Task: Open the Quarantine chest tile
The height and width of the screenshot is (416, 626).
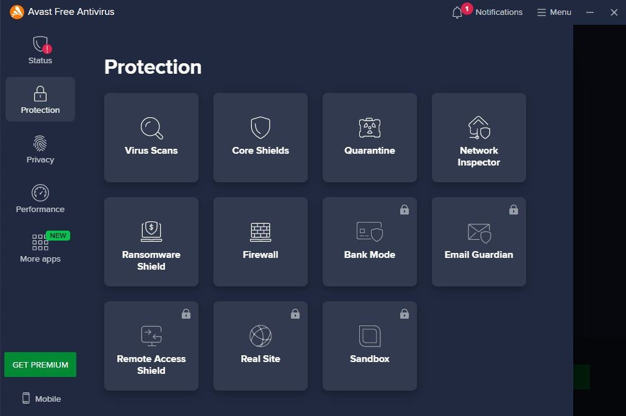Action: pyautogui.click(x=370, y=138)
